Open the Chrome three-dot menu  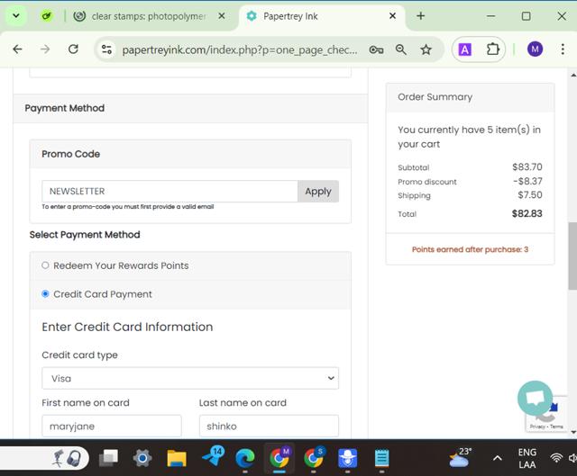click(x=563, y=49)
